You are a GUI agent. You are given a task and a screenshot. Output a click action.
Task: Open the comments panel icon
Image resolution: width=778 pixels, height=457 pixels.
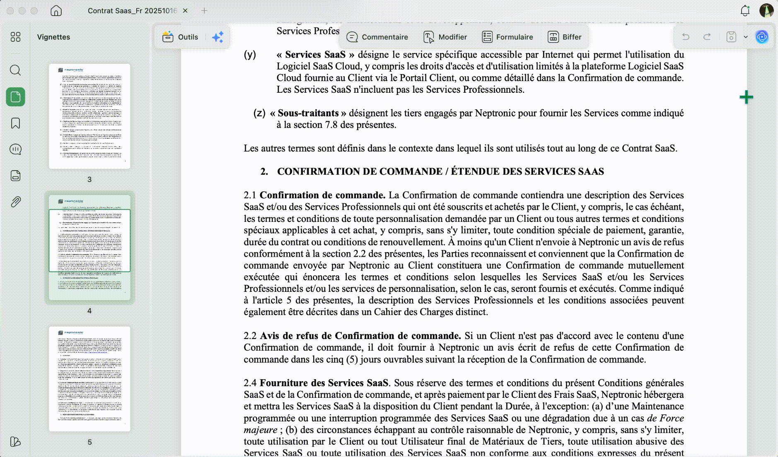pos(15,149)
